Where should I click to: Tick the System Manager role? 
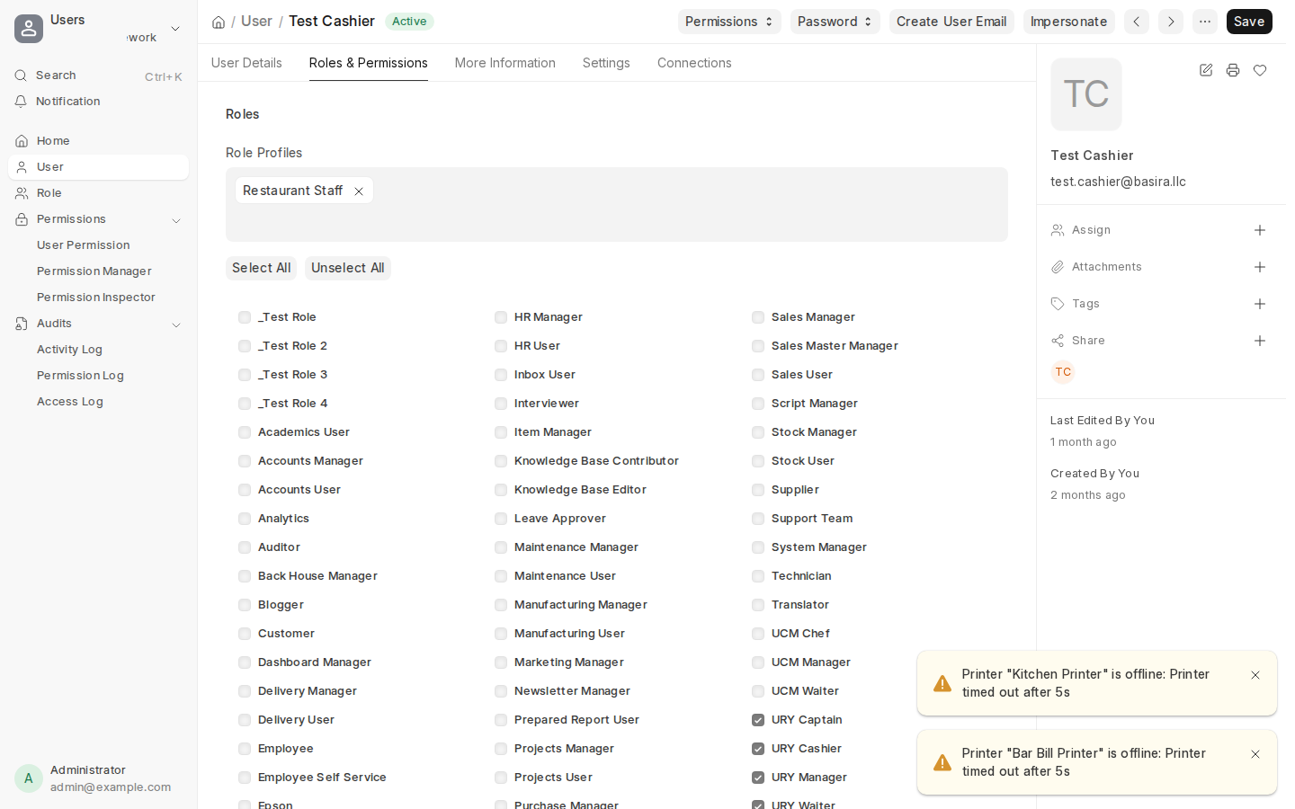(x=758, y=547)
